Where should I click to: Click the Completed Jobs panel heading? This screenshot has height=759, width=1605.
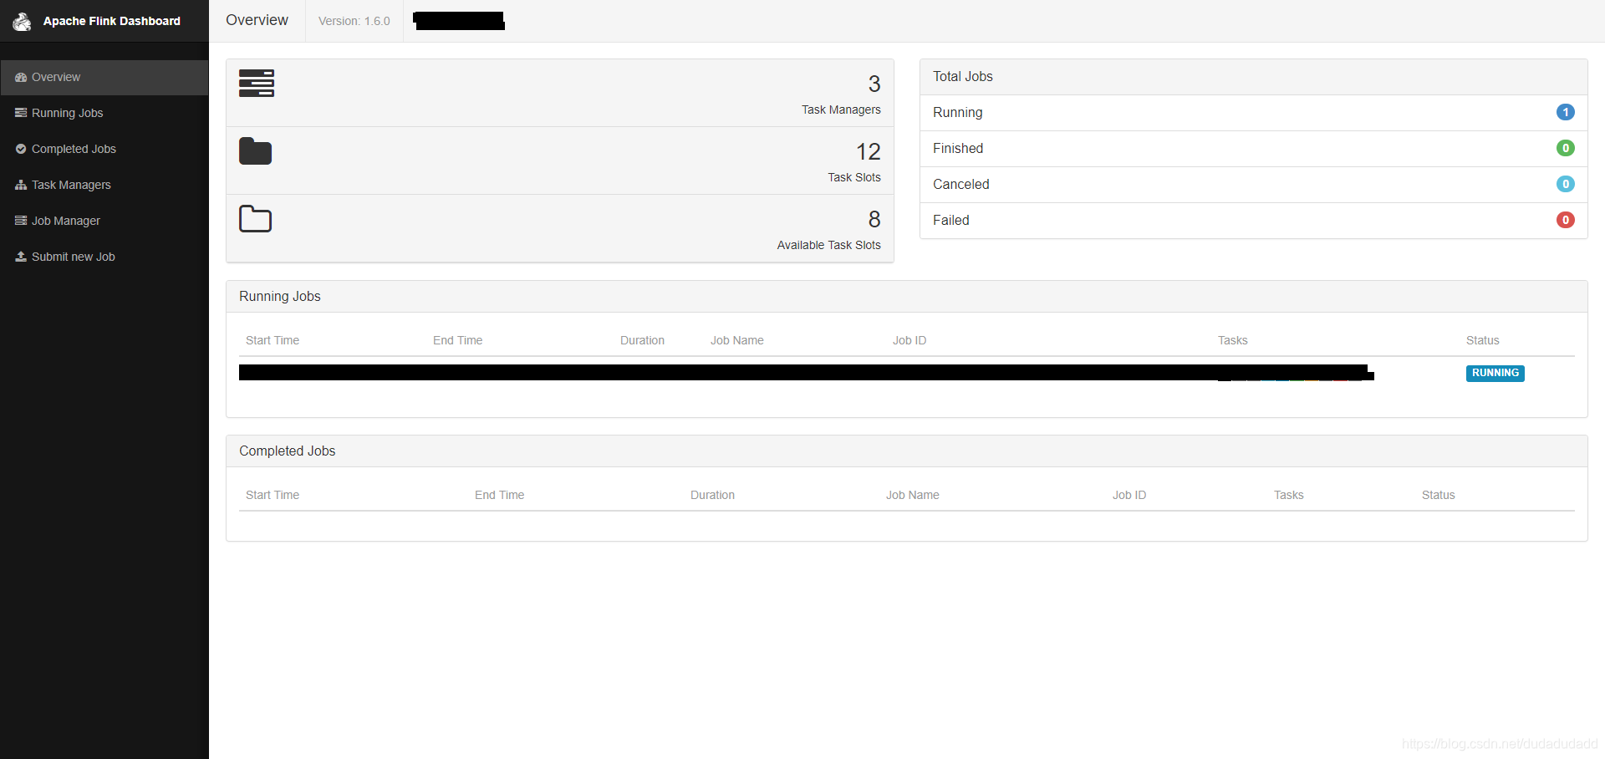(907, 451)
